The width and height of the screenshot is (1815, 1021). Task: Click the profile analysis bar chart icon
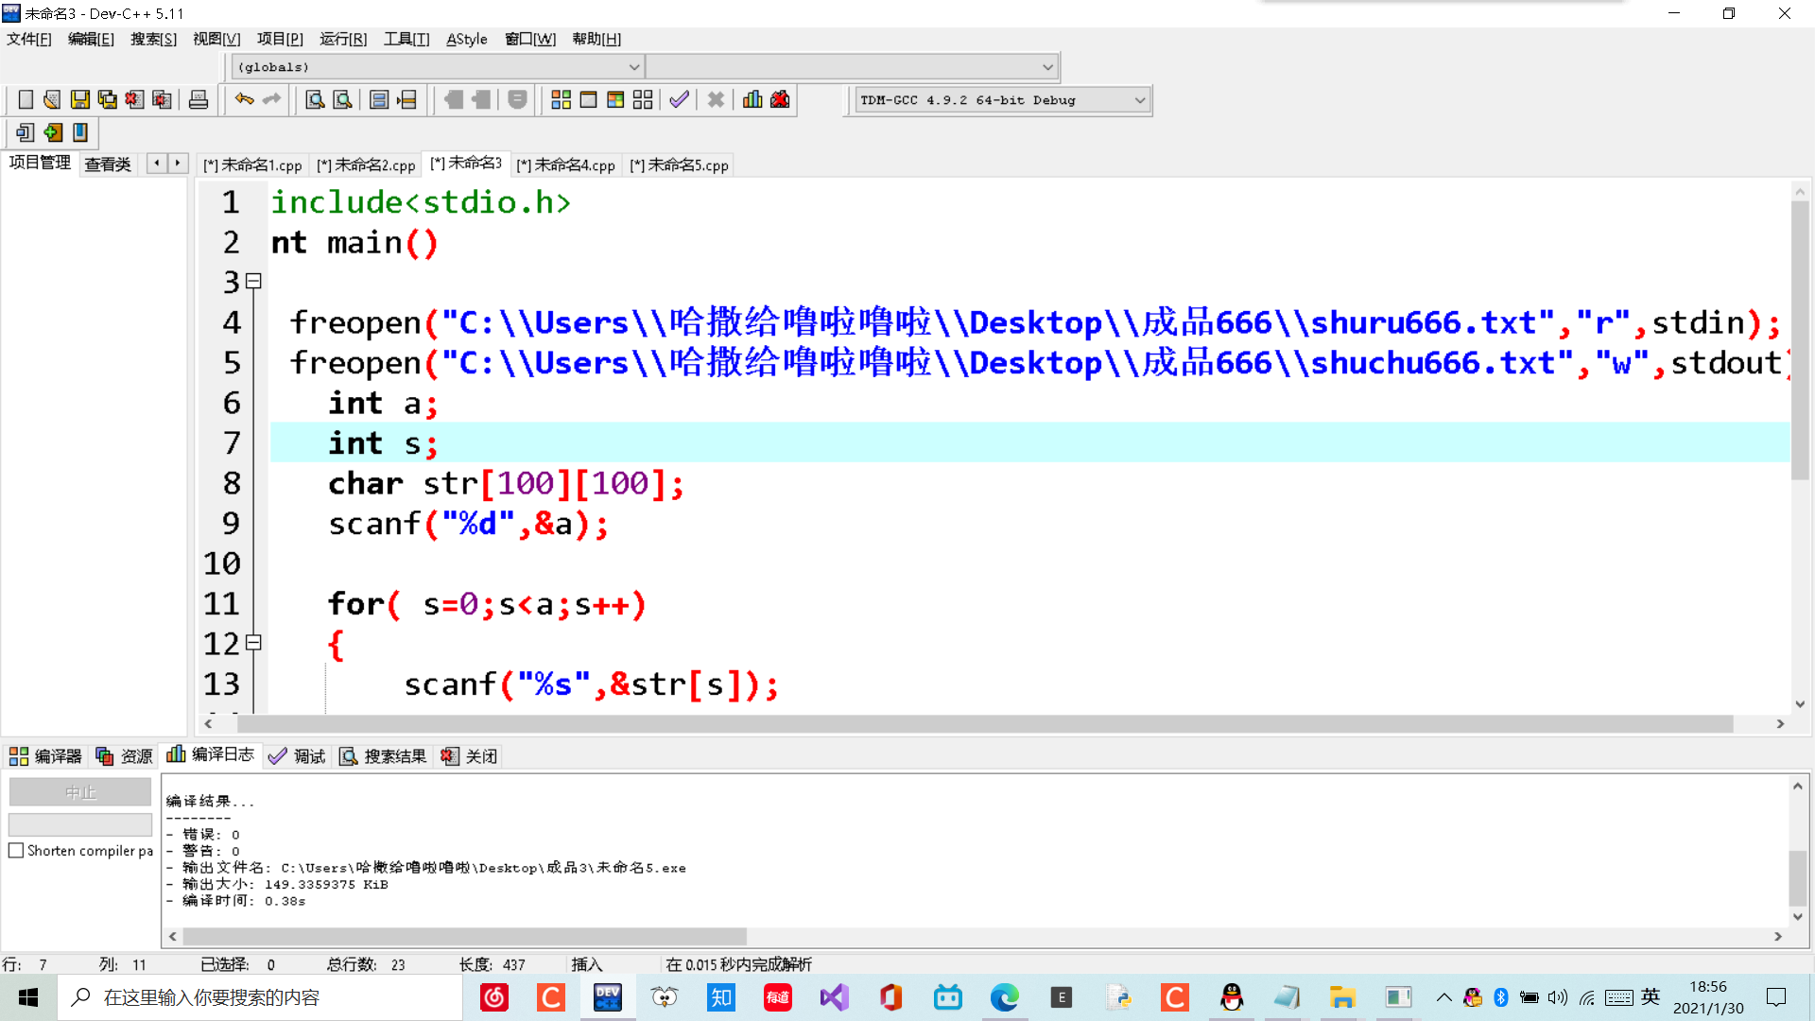752,100
